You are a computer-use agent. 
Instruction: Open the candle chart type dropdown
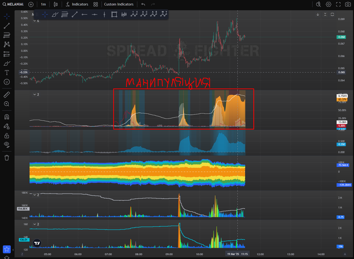click(56, 4)
